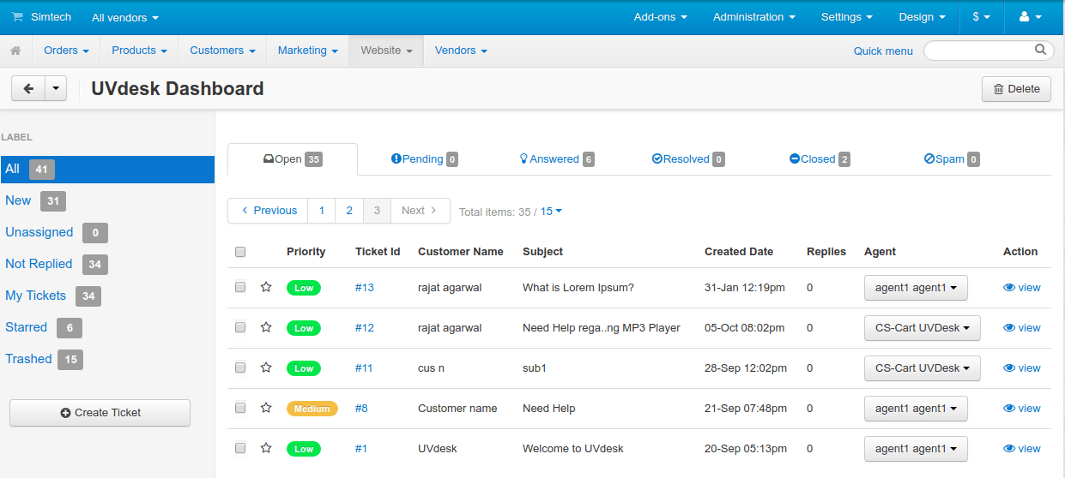1065x478 pixels.
Task: Switch to the Answered tickets tab
Action: tap(557, 159)
